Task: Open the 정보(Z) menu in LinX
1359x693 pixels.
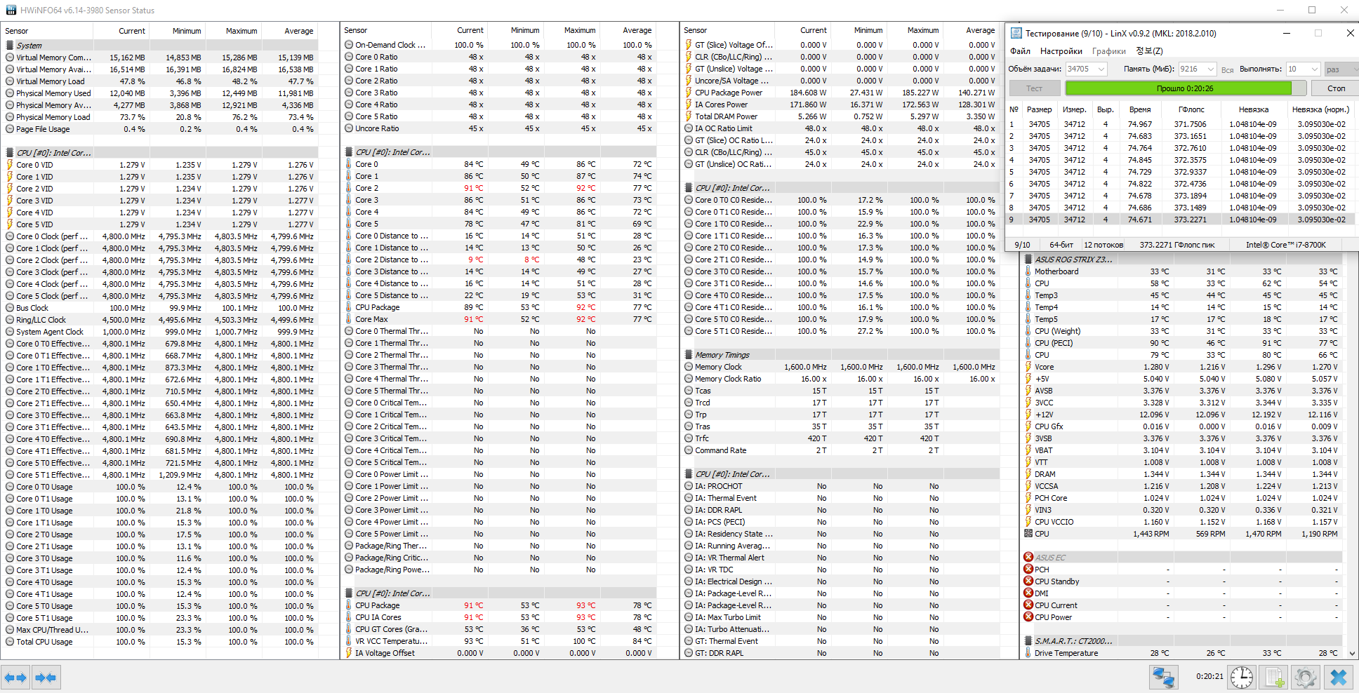Action: coord(1149,51)
